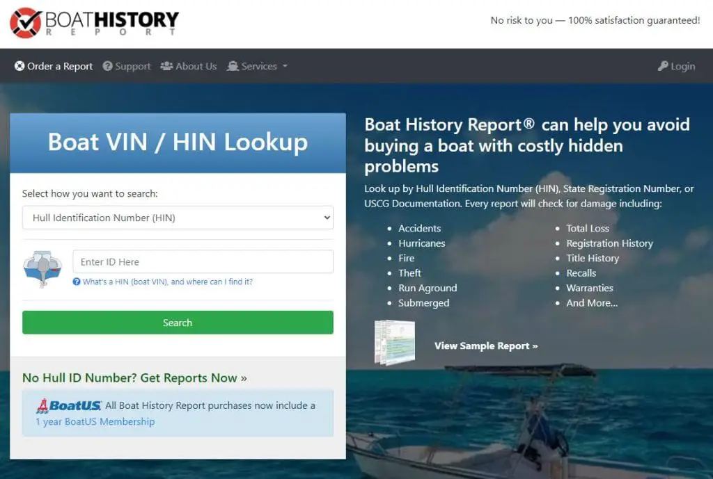The image size is (713, 479).
Task: Click the Support question mark icon
Action: tap(107, 66)
